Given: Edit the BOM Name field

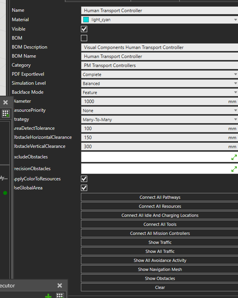Looking at the screenshot, I should 159,56.
